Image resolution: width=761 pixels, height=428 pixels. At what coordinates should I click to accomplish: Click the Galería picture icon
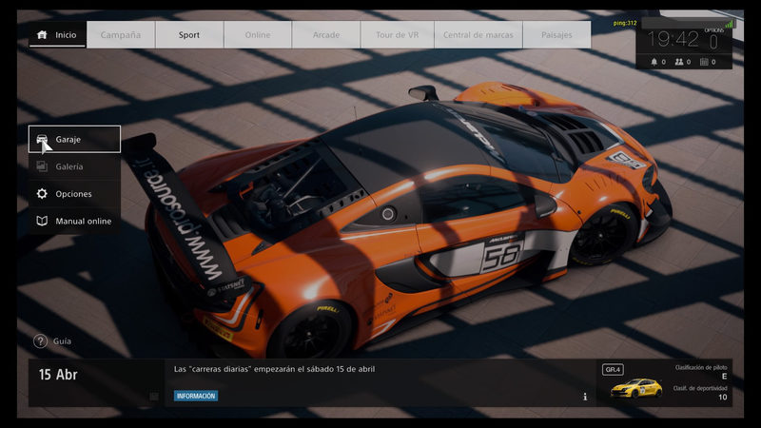click(42, 166)
